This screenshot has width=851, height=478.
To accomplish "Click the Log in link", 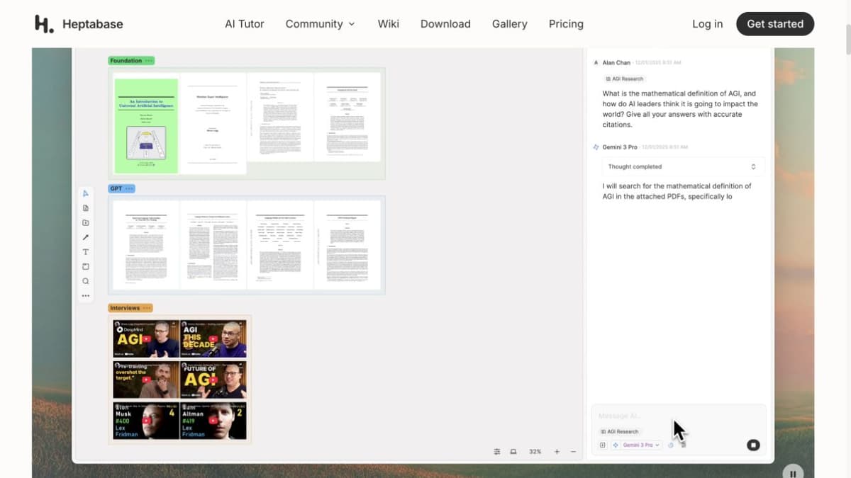I will [x=708, y=23].
